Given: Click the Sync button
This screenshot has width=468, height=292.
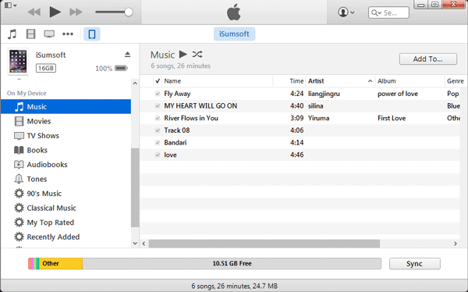Looking at the screenshot, I should pyautogui.click(x=415, y=264).
